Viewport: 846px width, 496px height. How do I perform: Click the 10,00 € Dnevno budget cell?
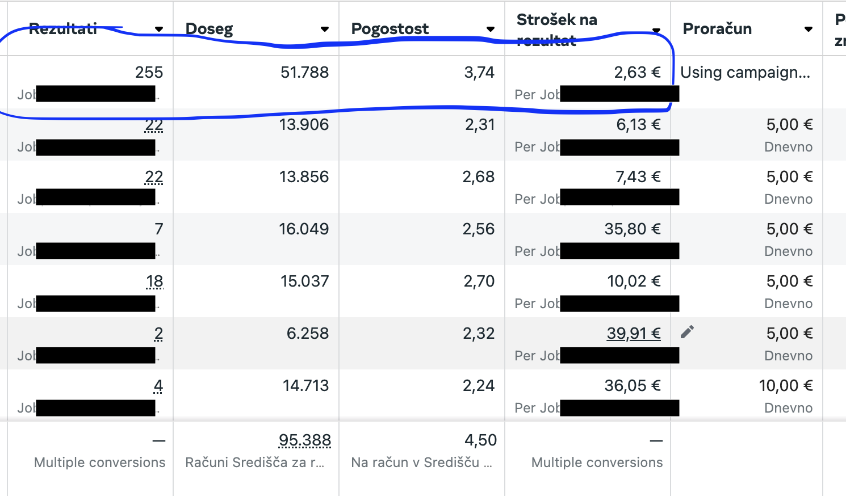[747, 396]
